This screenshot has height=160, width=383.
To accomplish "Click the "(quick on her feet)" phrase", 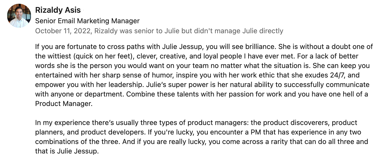I will point(107,56).
